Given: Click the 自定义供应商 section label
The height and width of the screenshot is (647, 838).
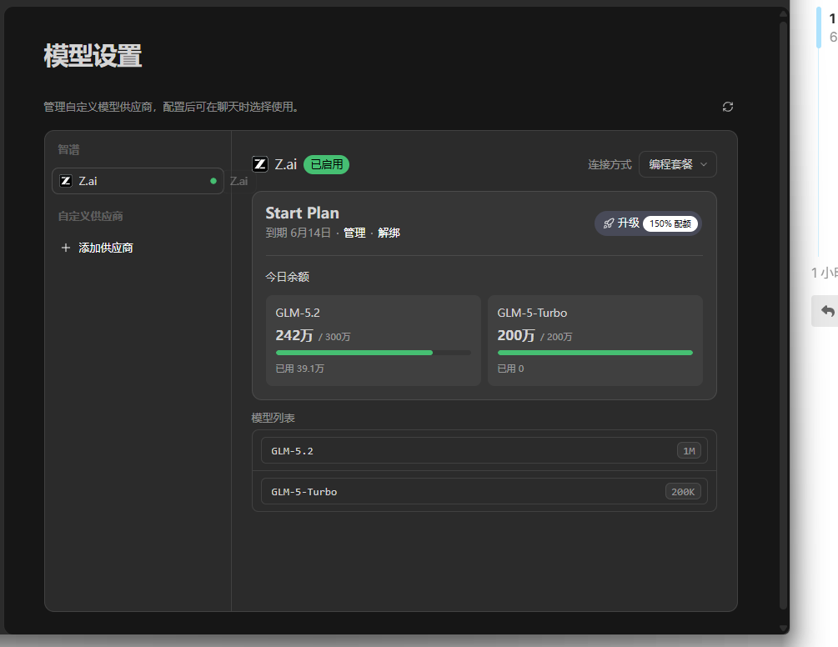Looking at the screenshot, I should click(x=90, y=217).
